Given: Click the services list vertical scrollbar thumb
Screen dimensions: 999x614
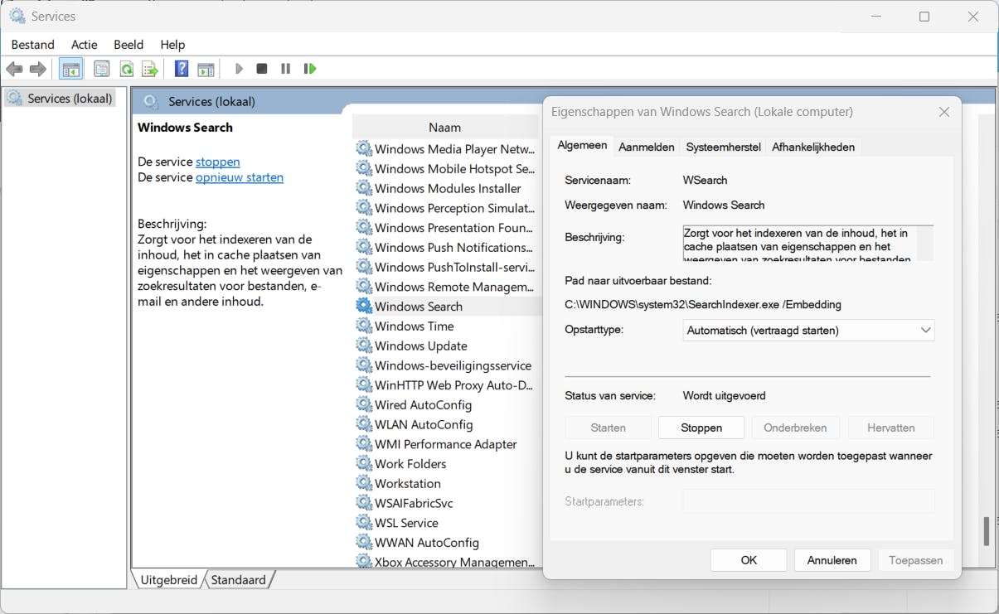Looking at the screenshot, I should 986,531.
